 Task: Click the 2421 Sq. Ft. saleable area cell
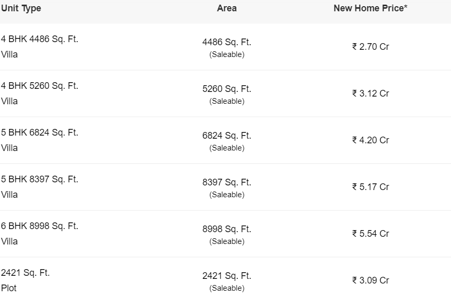coord(227,281)
